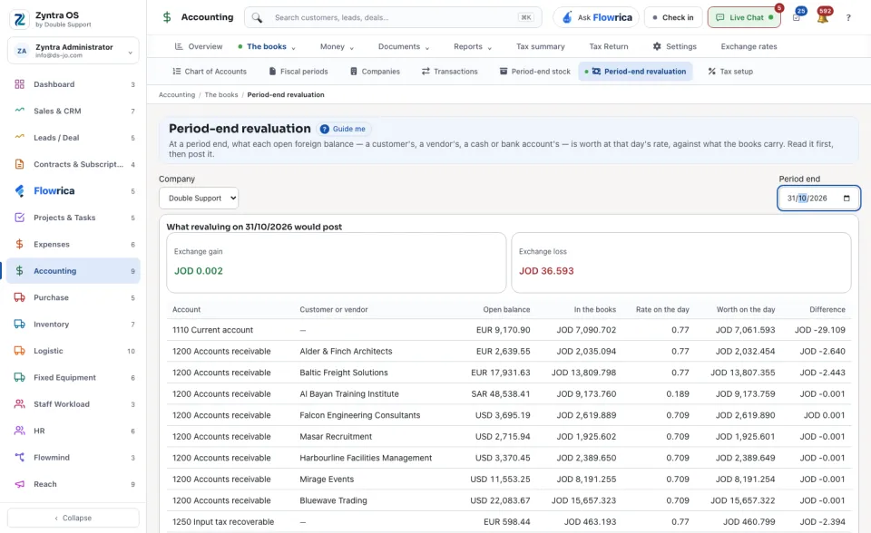
Task: Go to the Transactions subtab
Action: (449, 72)
